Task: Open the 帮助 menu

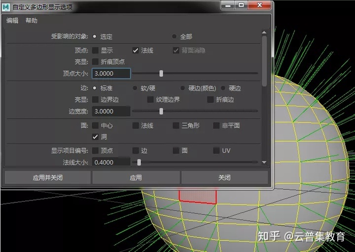Action: (31, 21)
